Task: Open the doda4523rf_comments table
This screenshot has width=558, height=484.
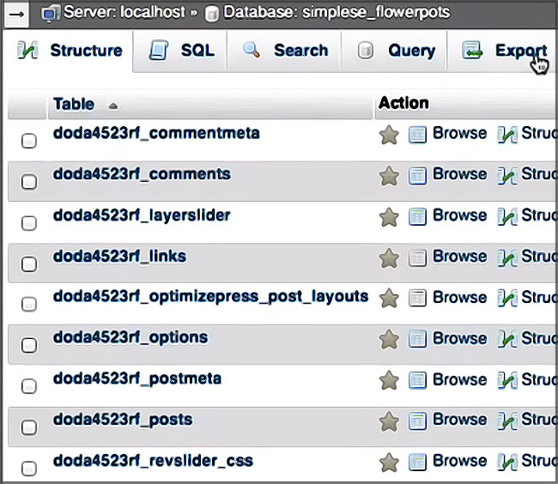Action: [x=142, y=174]
